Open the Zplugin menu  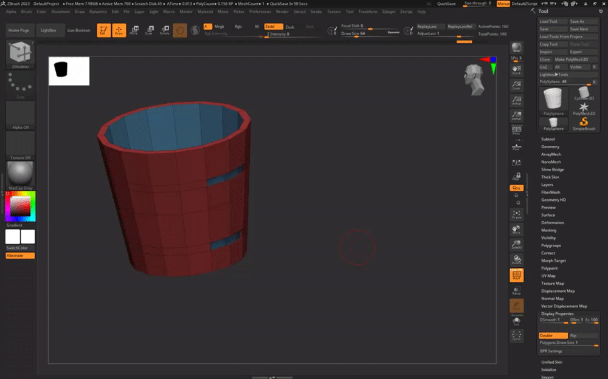tap(389, 12)
